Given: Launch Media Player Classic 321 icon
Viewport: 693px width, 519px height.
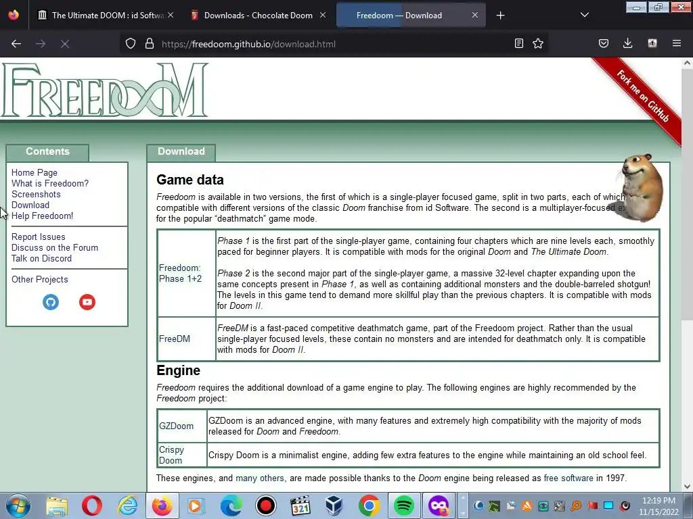Looking at the screenshot, I should pos(300,506).
